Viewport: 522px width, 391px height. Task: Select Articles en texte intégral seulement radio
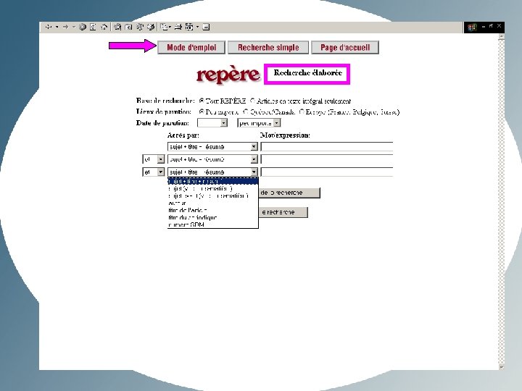pyautogui.click(x=252, y=101)
